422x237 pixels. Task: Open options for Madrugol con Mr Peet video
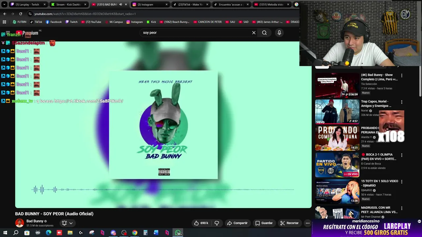tap(402, 208)
